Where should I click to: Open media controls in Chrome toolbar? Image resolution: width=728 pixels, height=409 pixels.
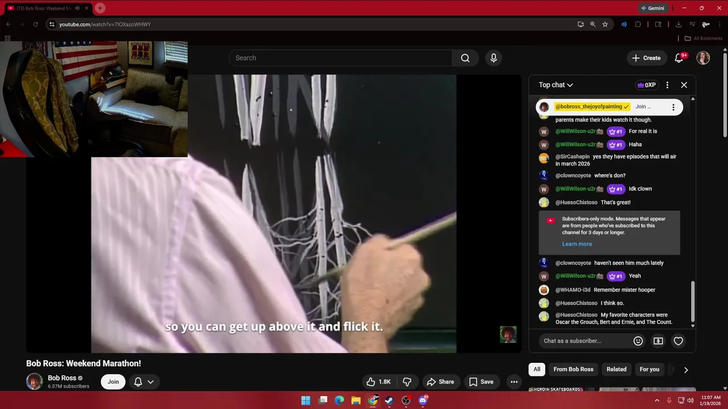692,24
